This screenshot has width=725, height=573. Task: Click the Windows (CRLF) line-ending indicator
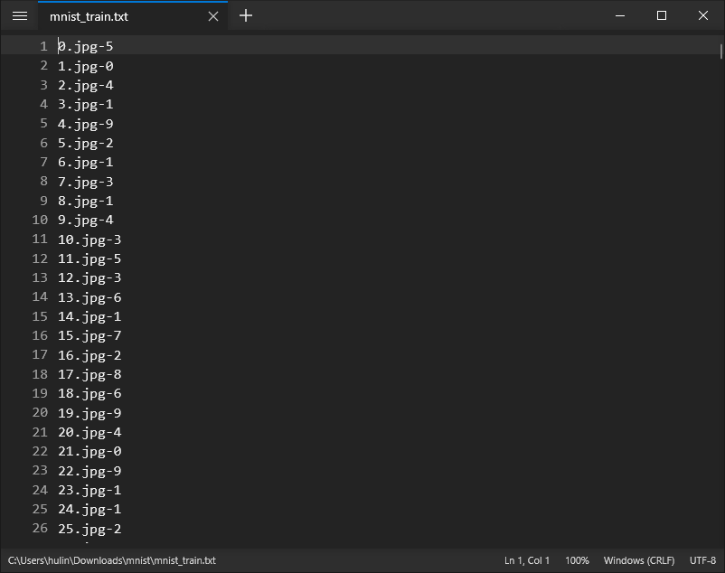coord(638,559)
